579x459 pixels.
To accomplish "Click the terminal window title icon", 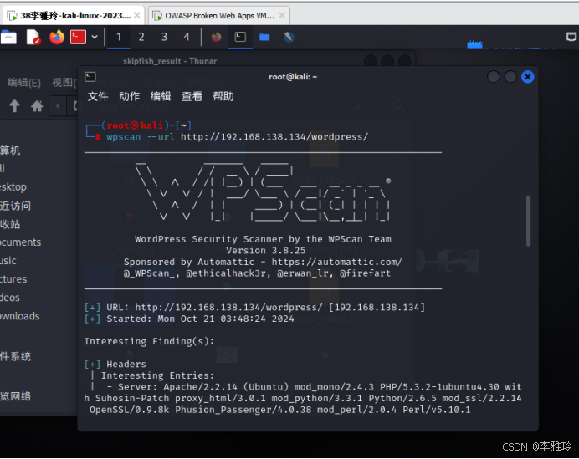I will point(90,77).
